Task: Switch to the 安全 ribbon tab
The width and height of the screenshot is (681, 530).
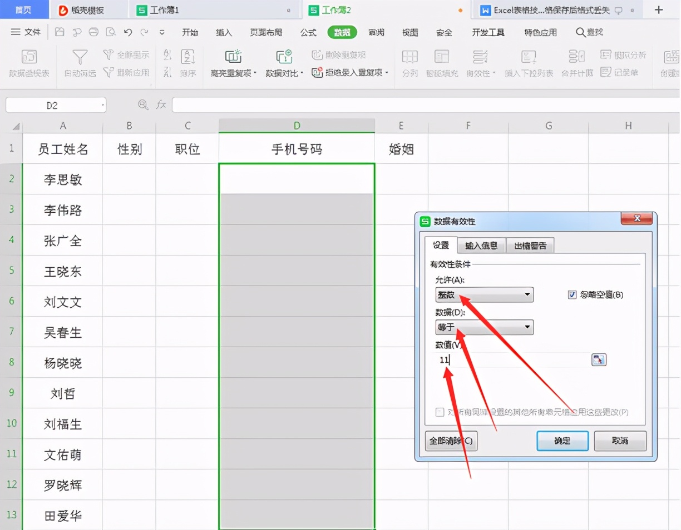Action: [444, 32]
